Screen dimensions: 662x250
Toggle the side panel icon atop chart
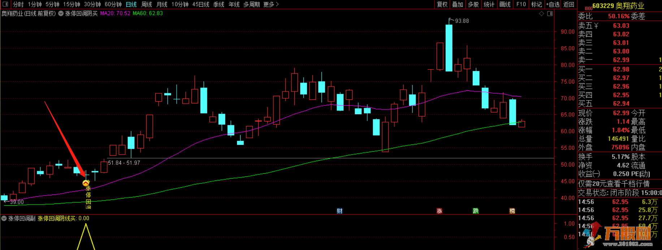550,14
